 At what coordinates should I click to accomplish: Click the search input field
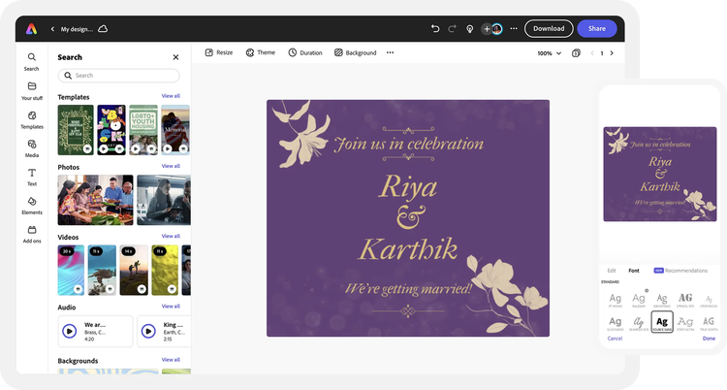coord(118,76)
